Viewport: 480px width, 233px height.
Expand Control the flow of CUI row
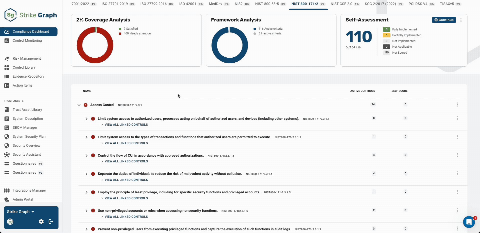click(86, 156)
